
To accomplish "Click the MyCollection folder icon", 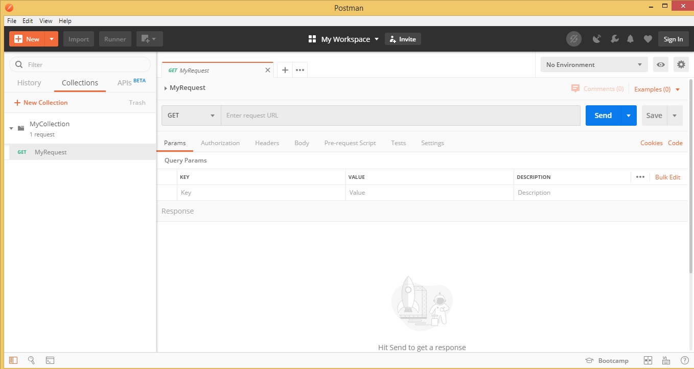I will pos(21,128).
